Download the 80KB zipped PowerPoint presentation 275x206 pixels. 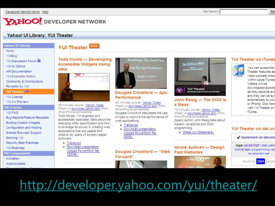pyautogui.click(x=140, y=133)
